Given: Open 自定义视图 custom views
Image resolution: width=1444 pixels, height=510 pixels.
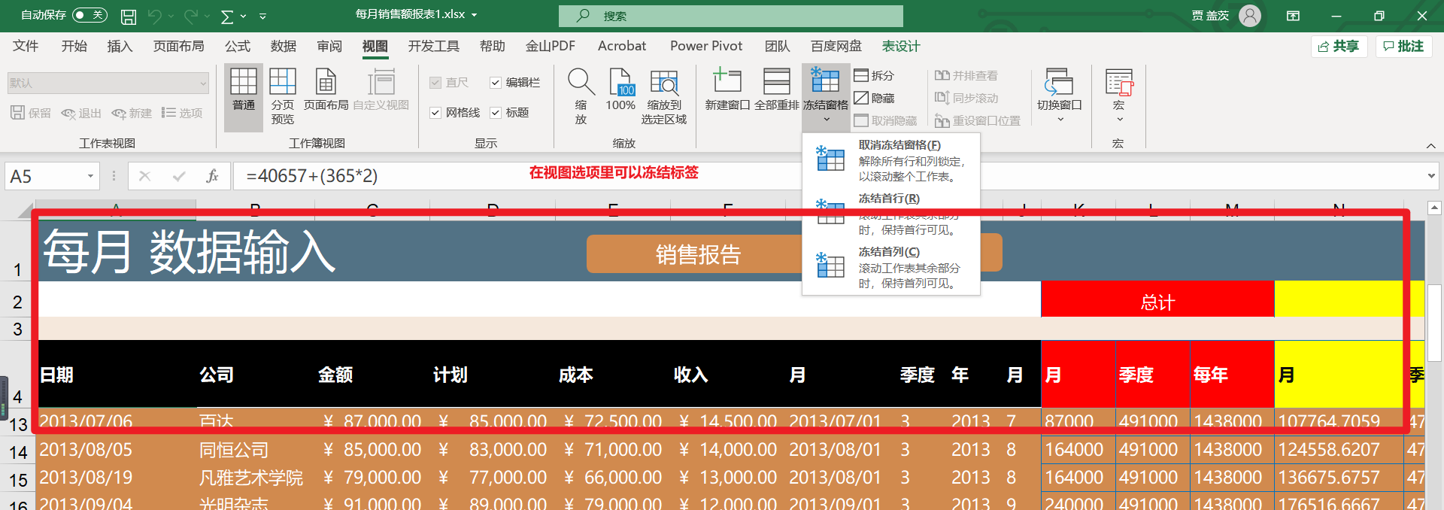Looking at the screenshot, I should click(381, 90).
